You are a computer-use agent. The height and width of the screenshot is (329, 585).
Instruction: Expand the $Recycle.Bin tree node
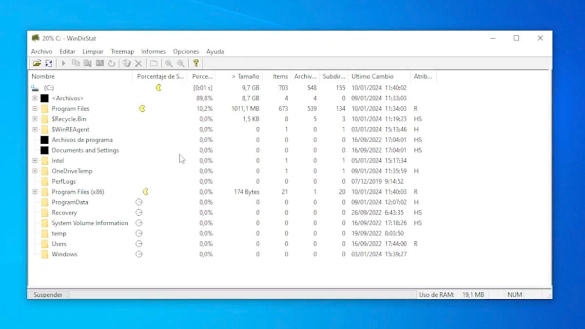coord(35,119)
